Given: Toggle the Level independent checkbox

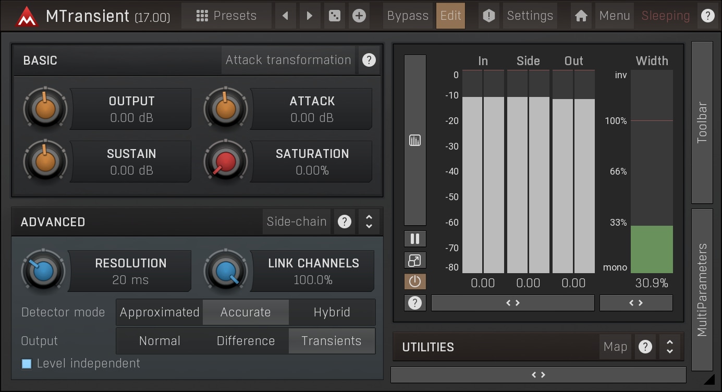Looking at the screenshot, I should point(27,364).
